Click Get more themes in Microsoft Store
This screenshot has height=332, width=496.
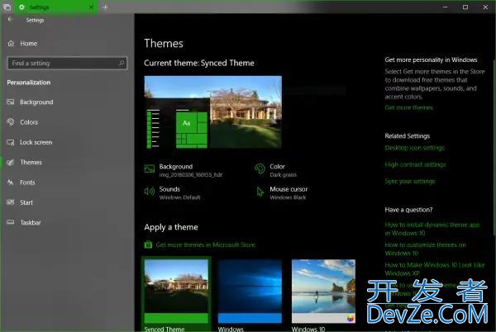tap(206, 244)
